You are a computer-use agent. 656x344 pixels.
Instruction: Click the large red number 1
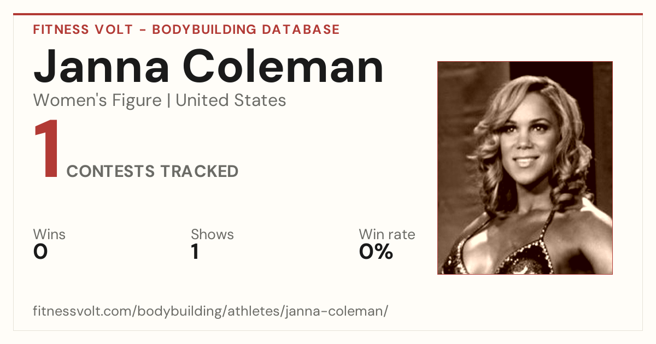[x=46, y=150]
